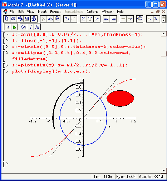Screen dimensions: 167x181
Task: Click the Undo arrow icon
Action: coord(67,19)
